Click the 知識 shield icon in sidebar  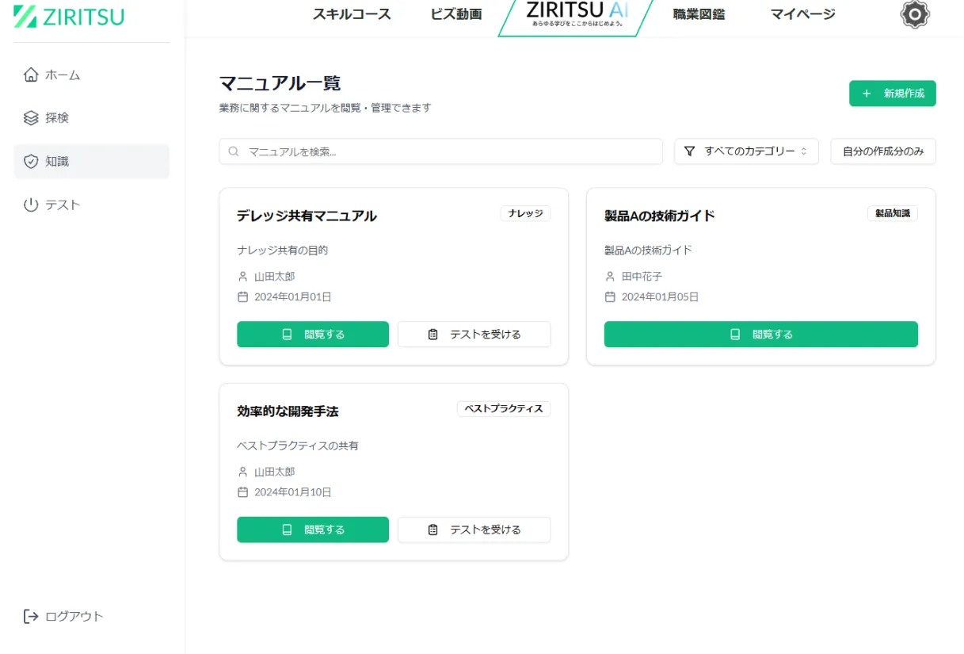pyautogui.click(x=30, y=161)
